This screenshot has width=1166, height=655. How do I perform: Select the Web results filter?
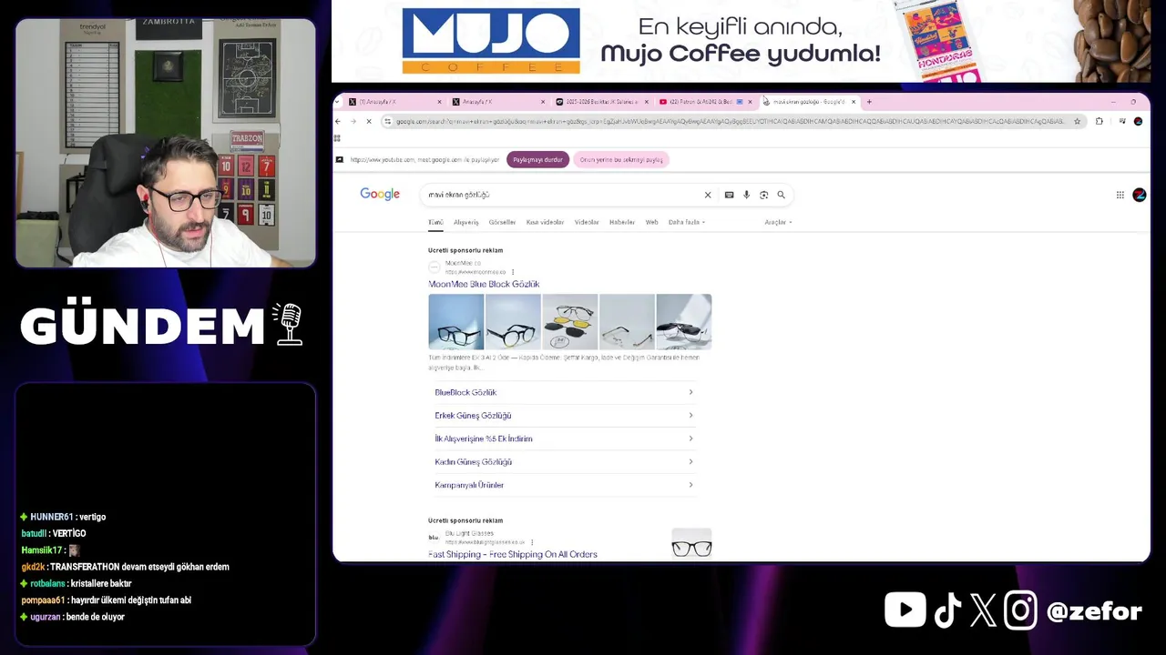coord(651,222)
